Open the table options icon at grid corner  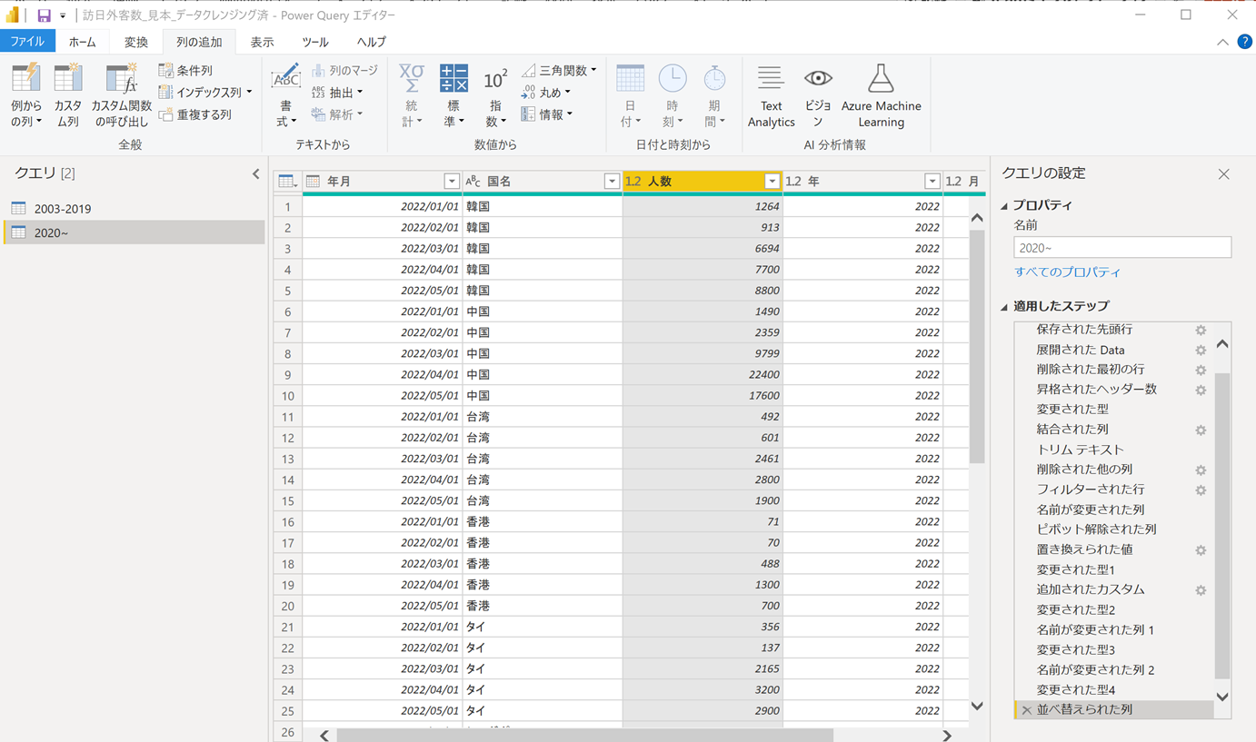click(x=287, y=182)
